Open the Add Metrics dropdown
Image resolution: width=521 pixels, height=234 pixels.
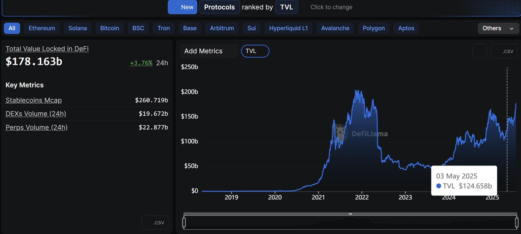coord(209,51)
